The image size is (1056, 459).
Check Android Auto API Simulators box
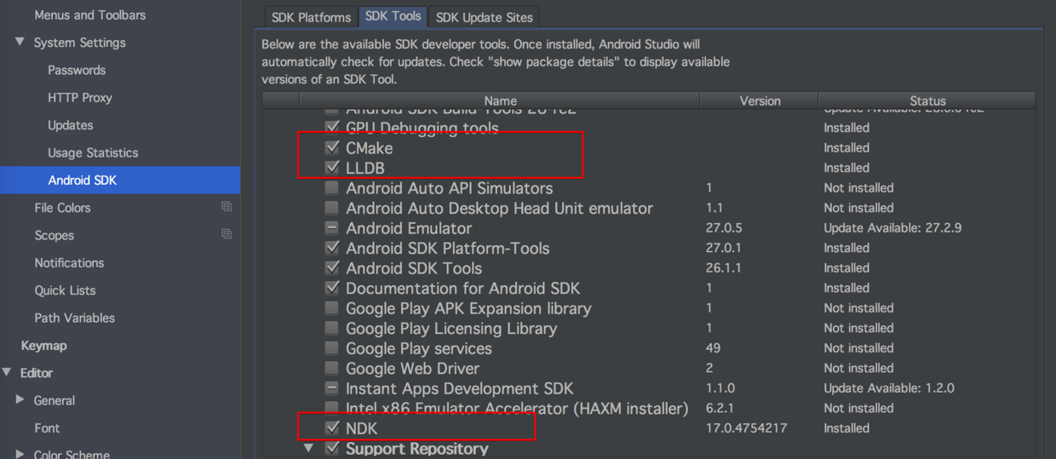point(332,188)
